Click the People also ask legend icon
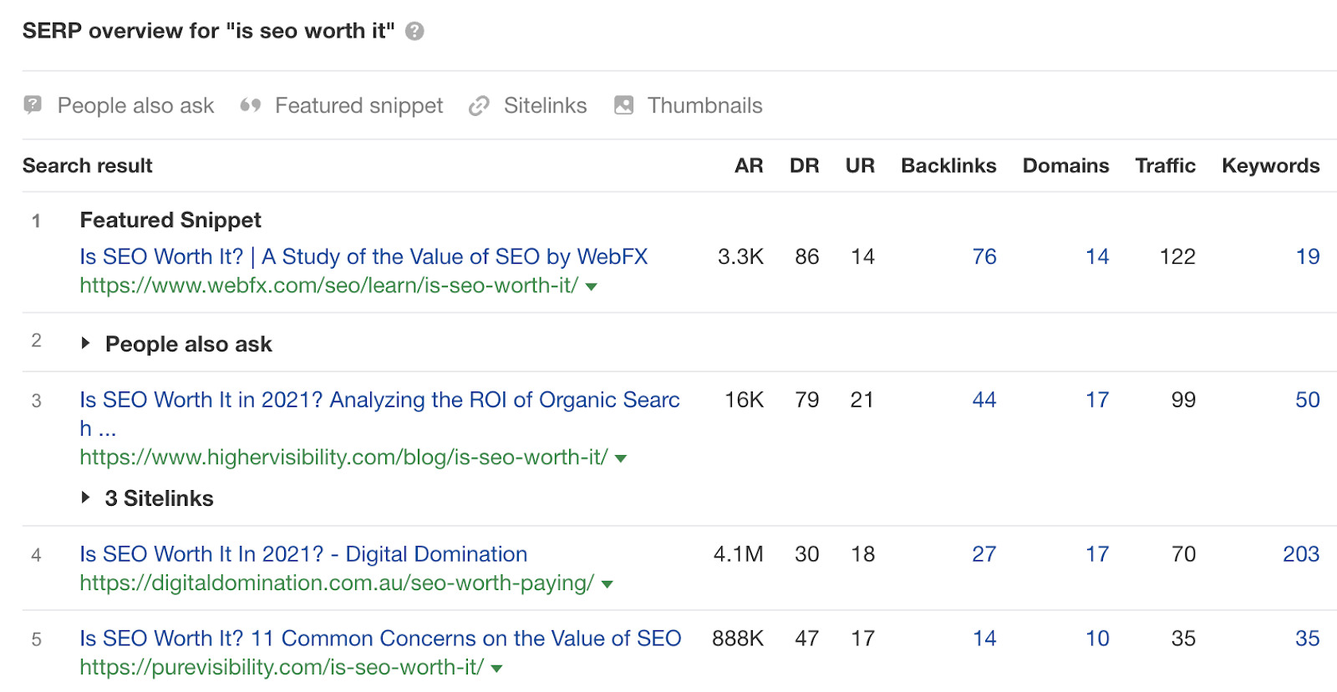The height and width of the screenshot is (692, 1337). (x=31, y=105)
